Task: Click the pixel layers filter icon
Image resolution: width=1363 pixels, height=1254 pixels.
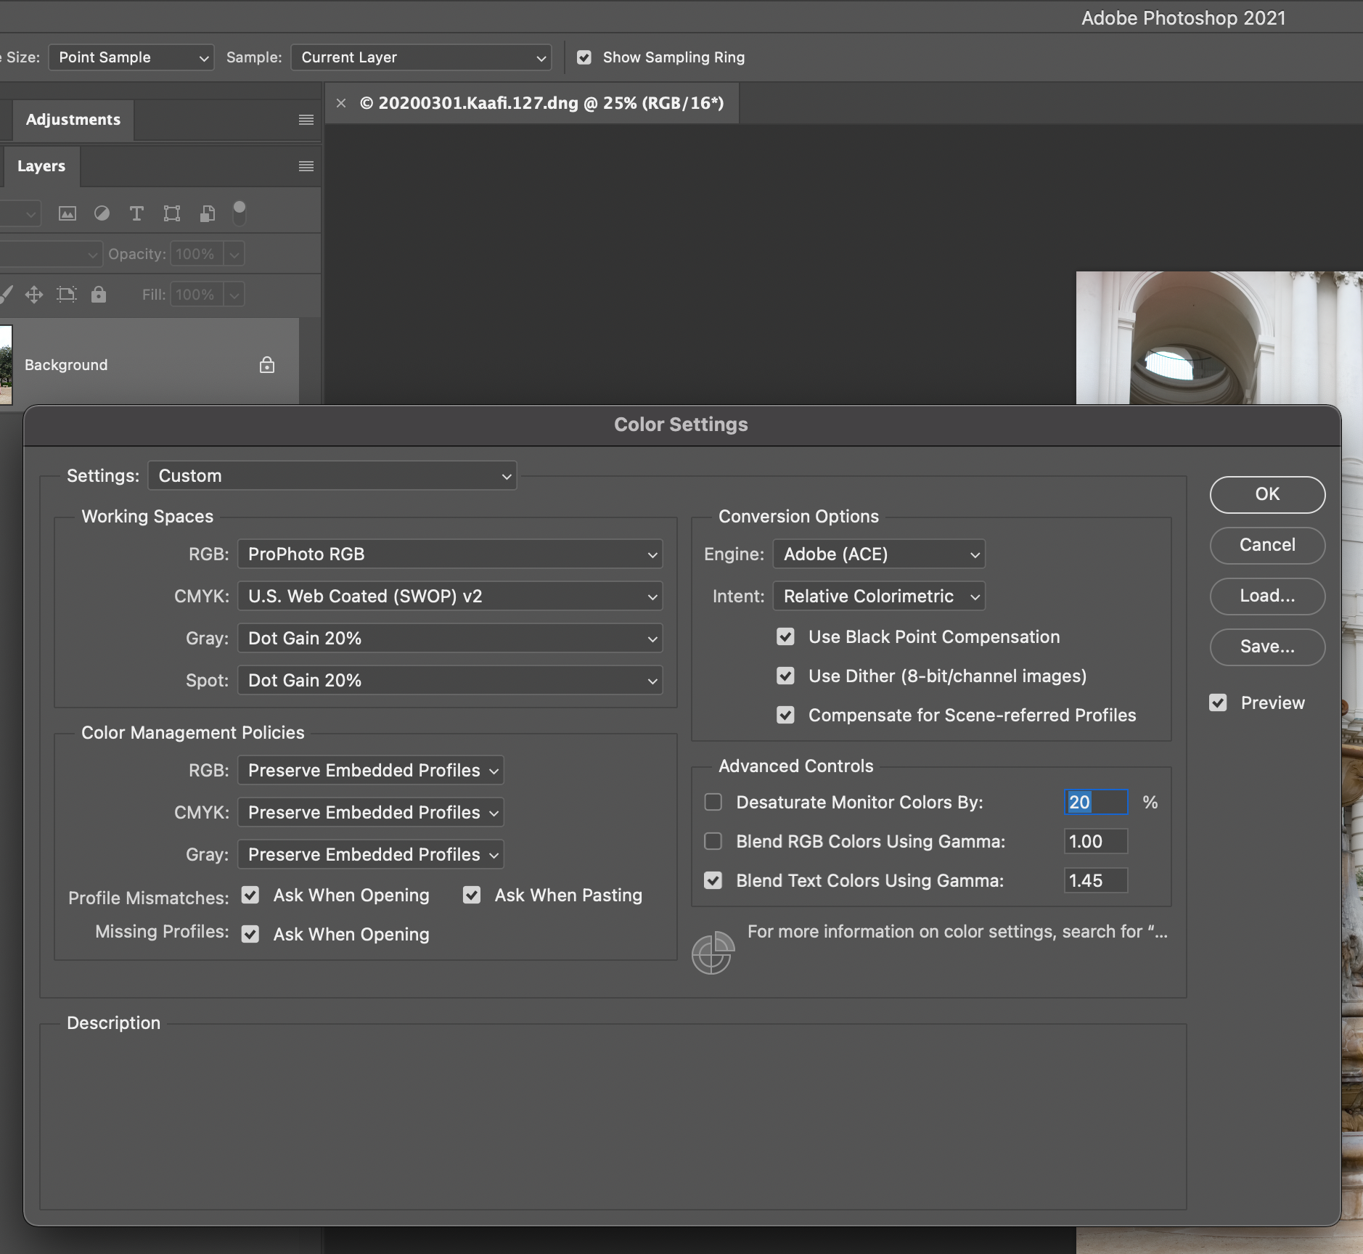Action: tap(67, 213)
